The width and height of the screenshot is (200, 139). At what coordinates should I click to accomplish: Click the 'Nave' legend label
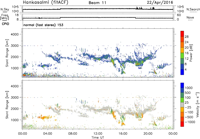coord(190,17)
